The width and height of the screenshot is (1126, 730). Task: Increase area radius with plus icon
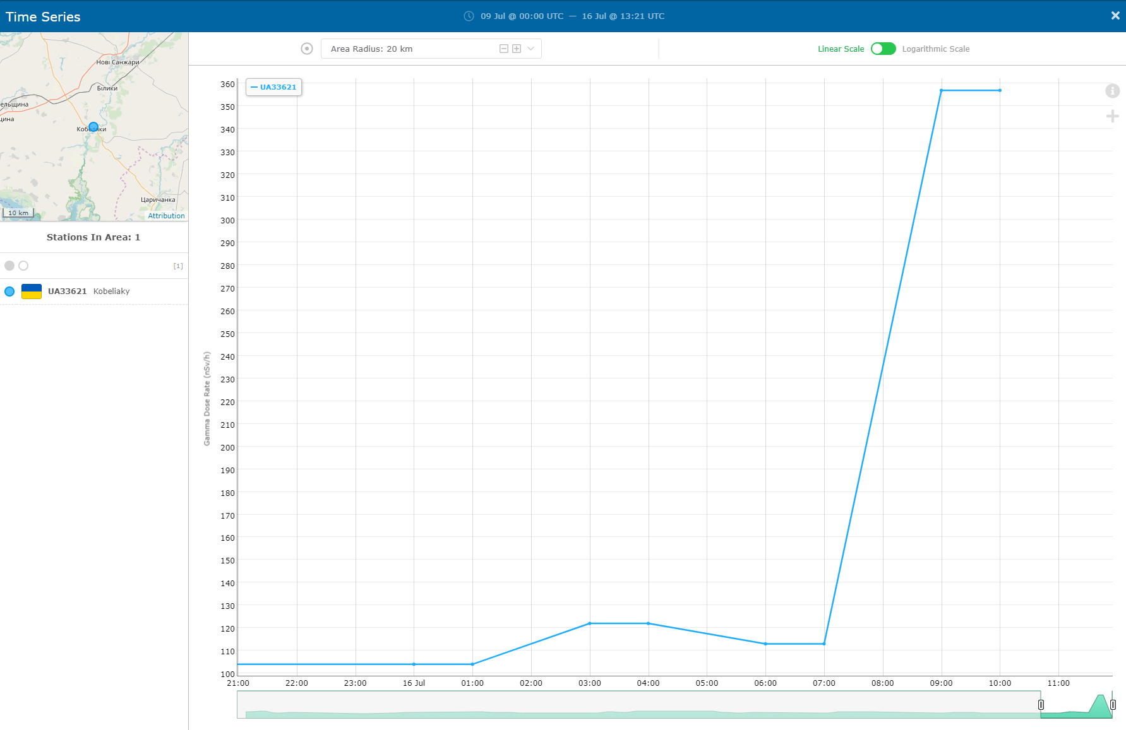click(517, 49)
